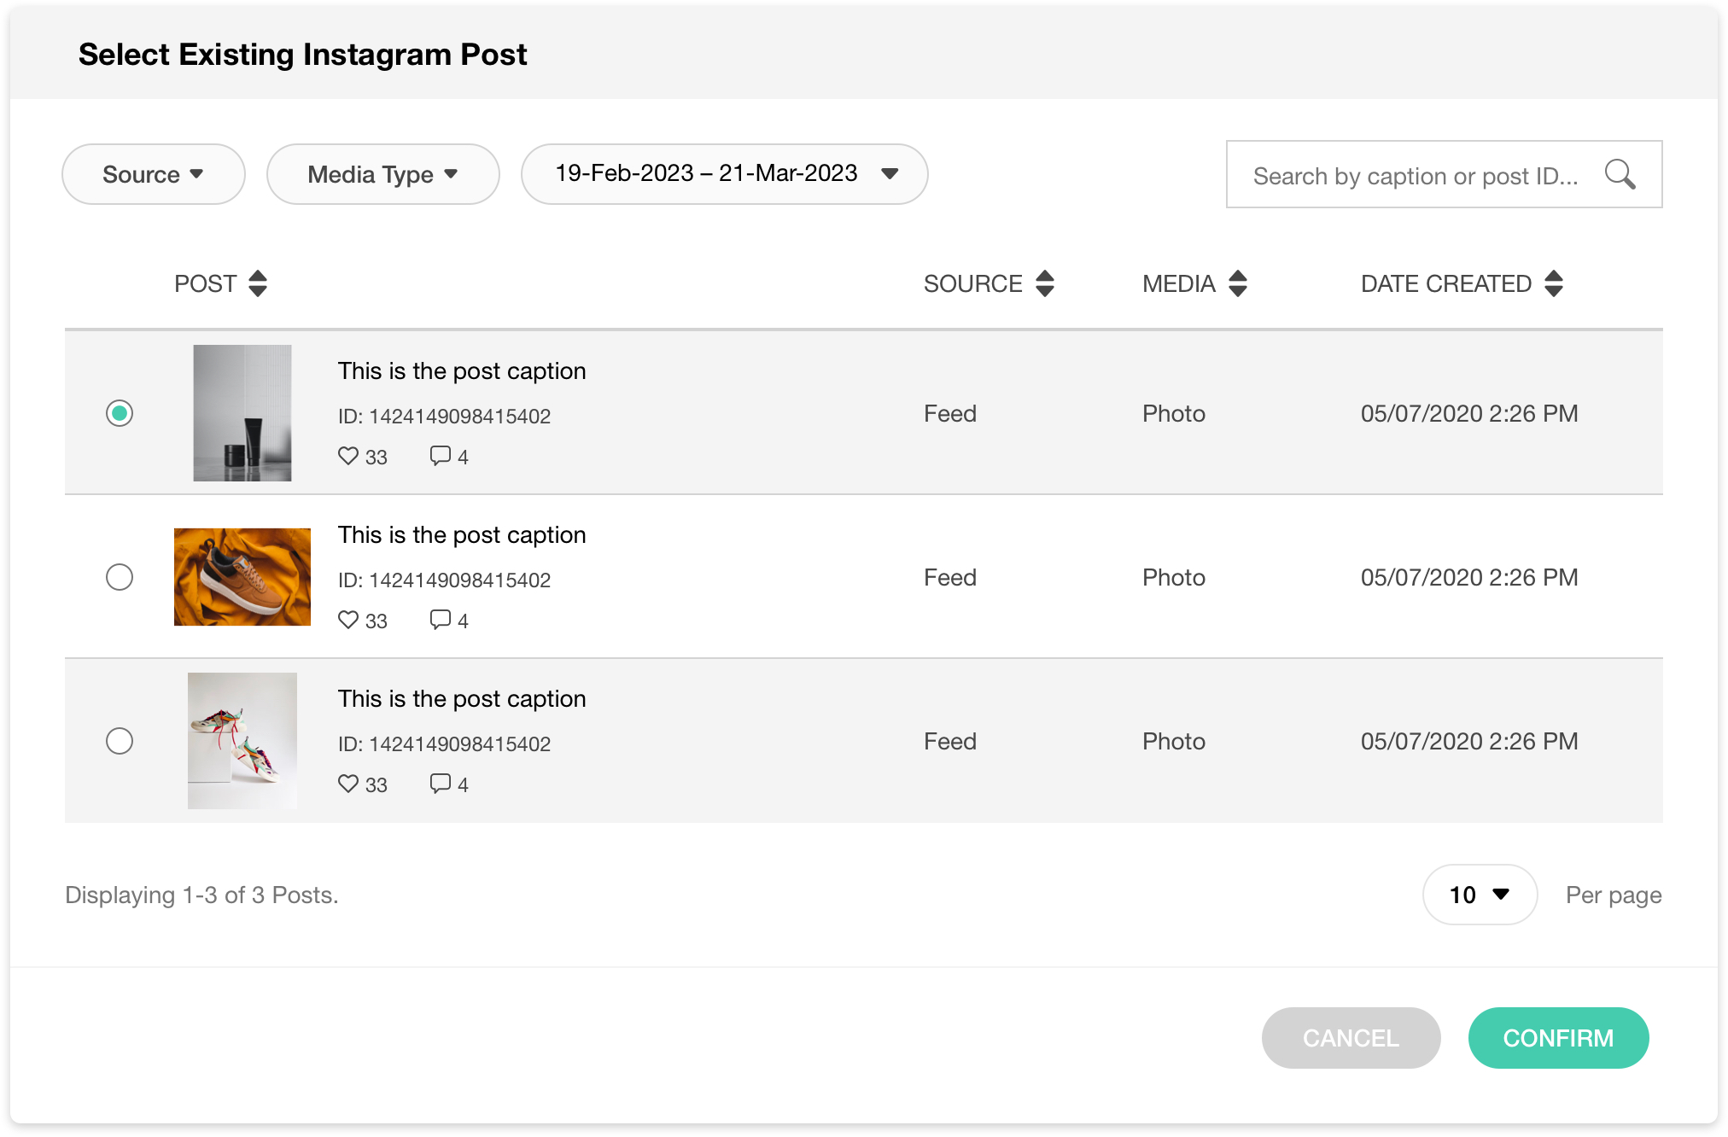Click the CANCEL button
This screenshot has width=1728, height=1137.
1350,1038
